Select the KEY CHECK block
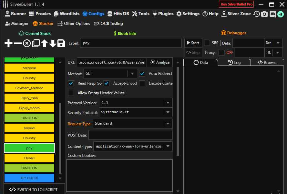Screen dimensions: 287x194 (29, 178)
